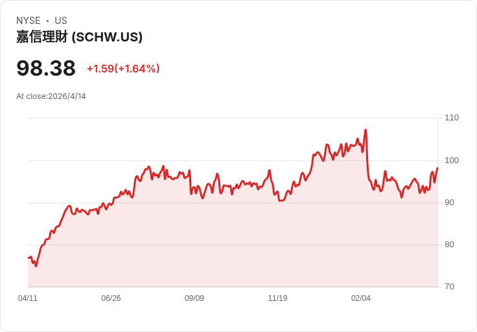This screenshot has width=477, height=332.
Task: Click the NYSE exchange label
Action: pyautogui.click(x=28, y=21)
